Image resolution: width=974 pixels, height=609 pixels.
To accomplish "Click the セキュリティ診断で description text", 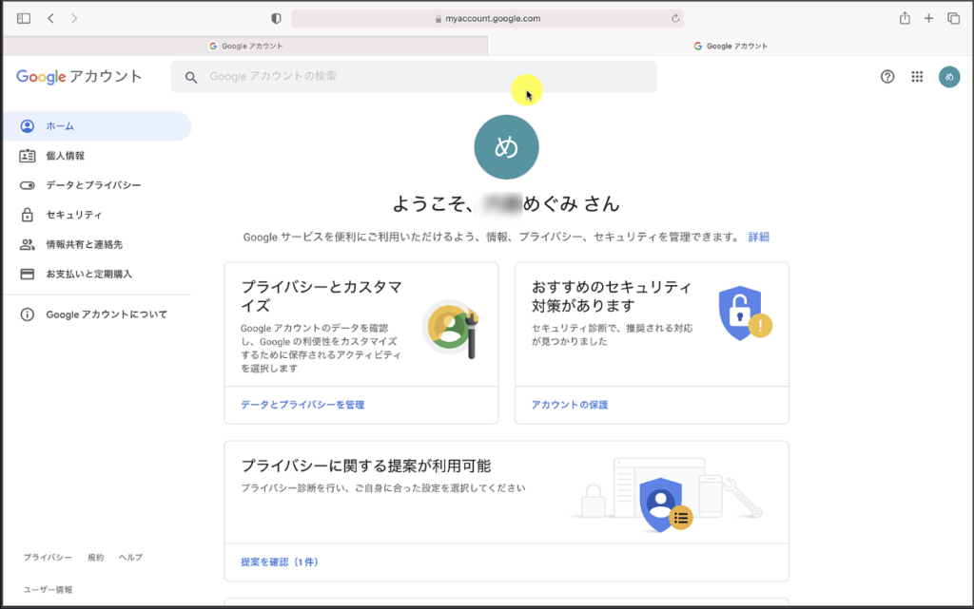I will (612, 334).
